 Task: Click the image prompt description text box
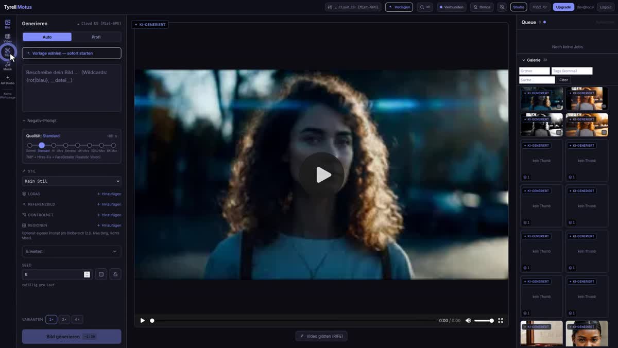[x=72, y=88]
